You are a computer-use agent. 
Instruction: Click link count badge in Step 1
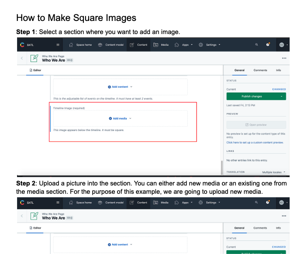tap(70, 60)
